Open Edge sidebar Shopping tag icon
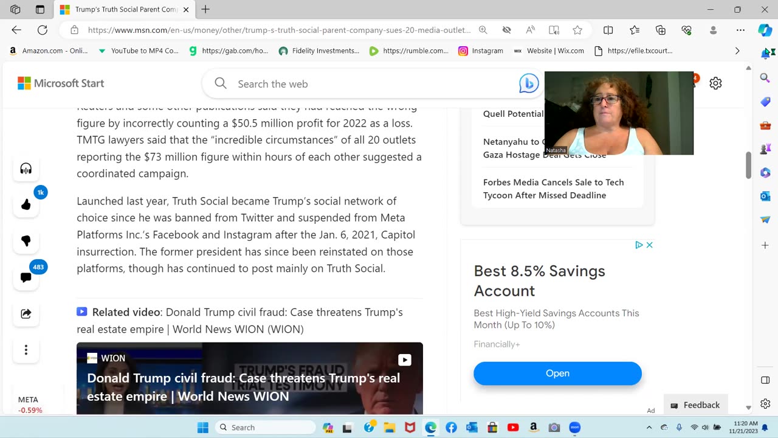Viewport: 778px width, 438px height. pos(765,102)
